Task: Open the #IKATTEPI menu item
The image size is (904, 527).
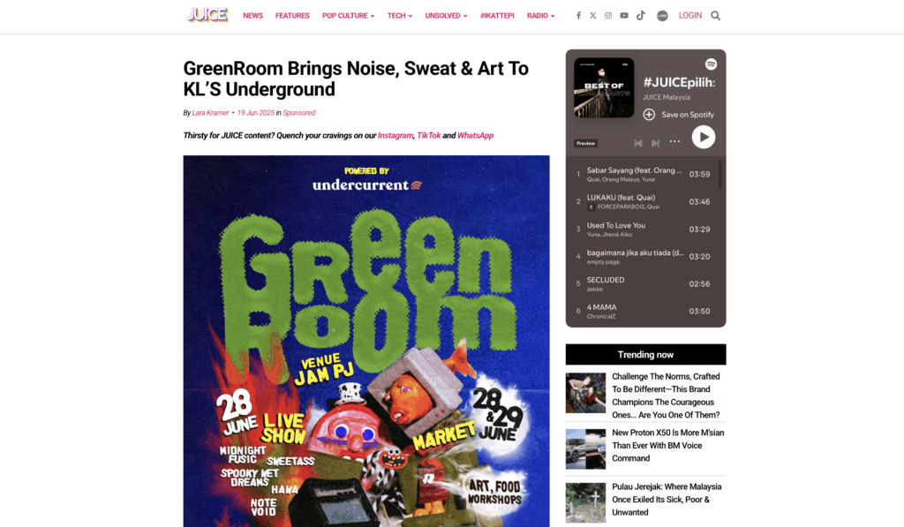Action: click(x=497, y=16)
